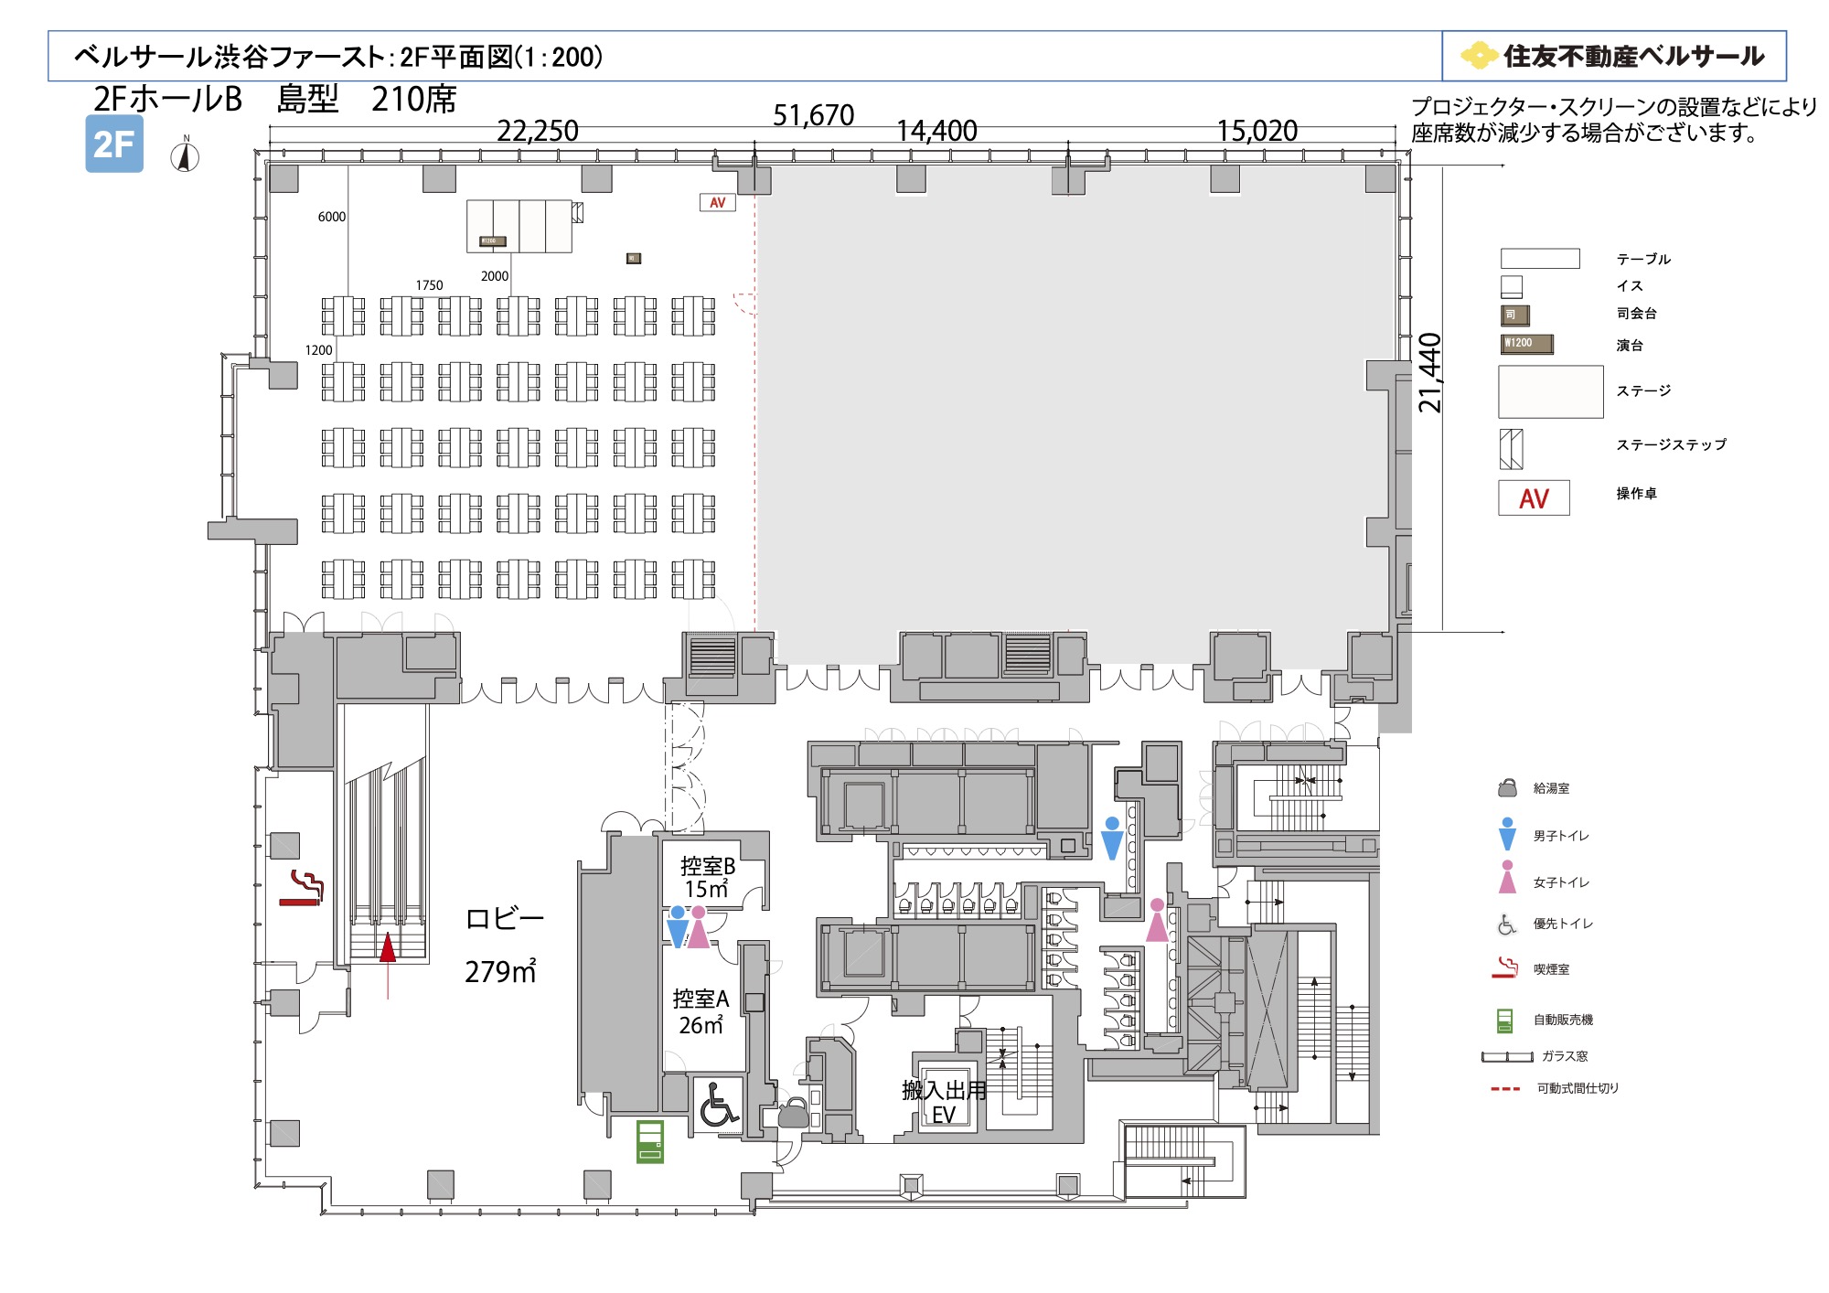
Task: Click the blue icon beside 男子トイレ label
Action: [1508, 834]
